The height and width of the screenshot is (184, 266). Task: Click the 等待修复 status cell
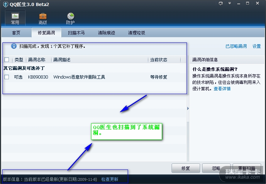(x=159, y=77)
